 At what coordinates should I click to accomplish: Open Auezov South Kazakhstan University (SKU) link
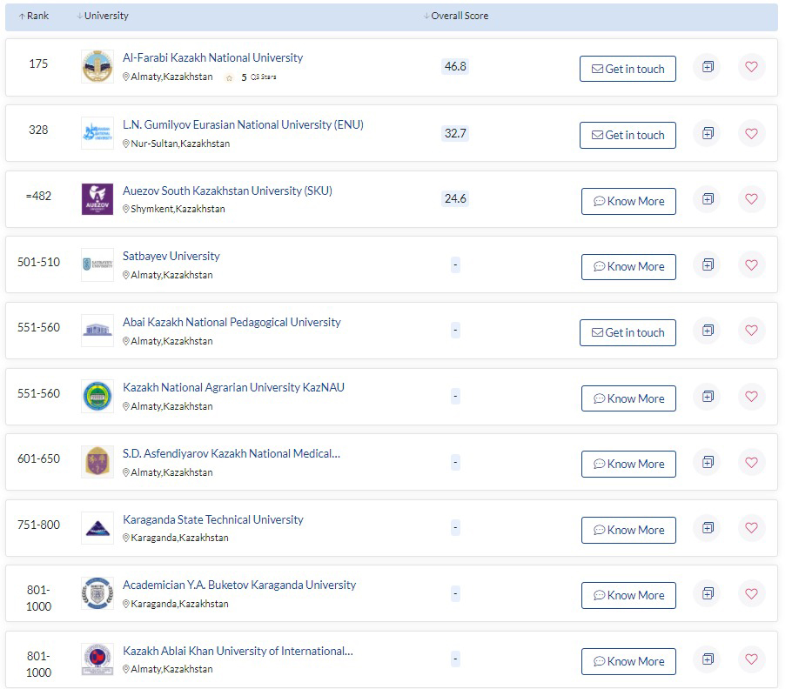pyautogui.click(x=227, y=191)
